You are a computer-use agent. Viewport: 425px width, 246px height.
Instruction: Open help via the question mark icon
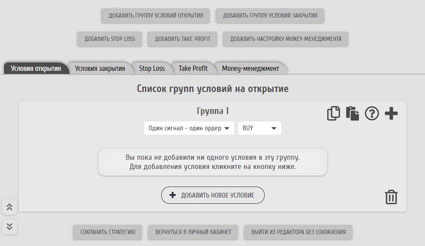coord(372,114)
